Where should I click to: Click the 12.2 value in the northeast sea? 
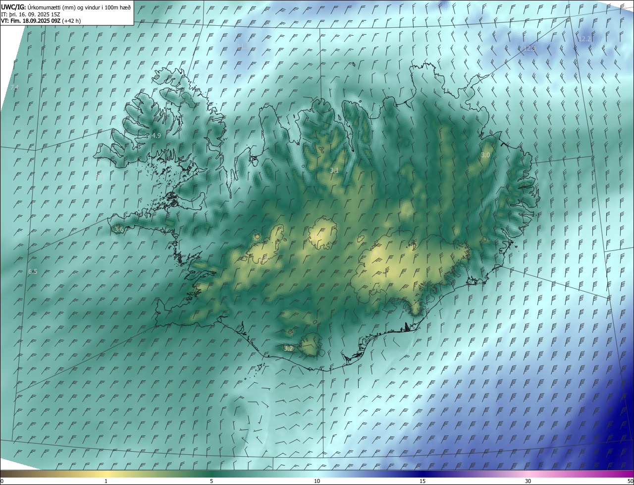[x=585, y=39]
